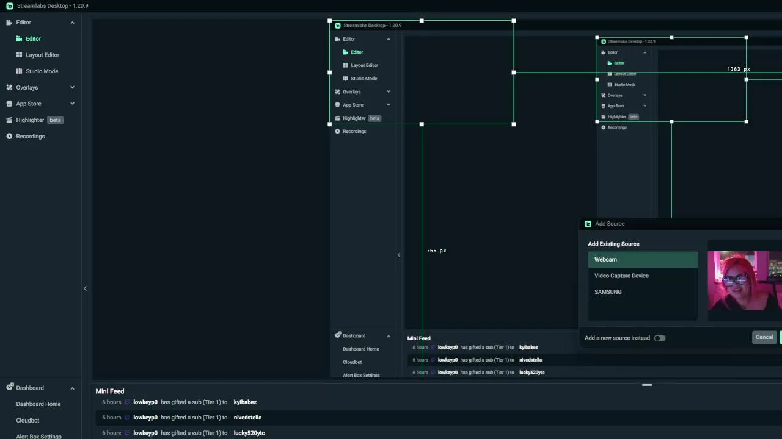Open Cloudbot in the main sidebar
Image resolution: width=782 pixels, height=439 pixels.
coord(27,421)
